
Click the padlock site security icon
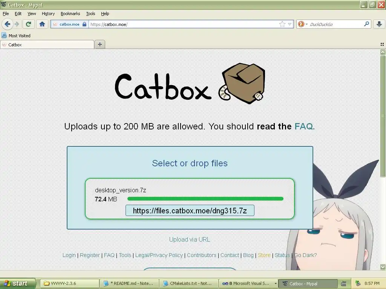click(x=84, y=24)
